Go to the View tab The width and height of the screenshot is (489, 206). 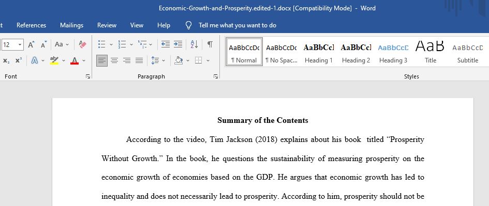tap(137, 25)
